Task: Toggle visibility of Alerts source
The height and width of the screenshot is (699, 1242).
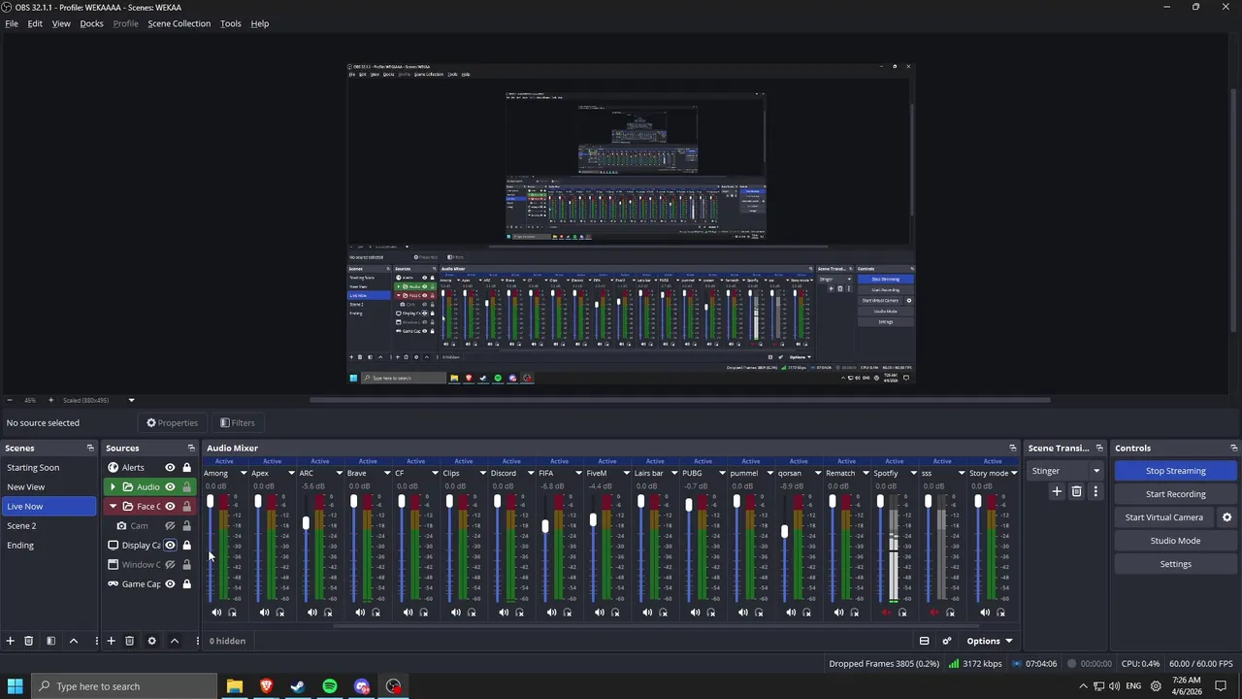Action: coord(170,468)
